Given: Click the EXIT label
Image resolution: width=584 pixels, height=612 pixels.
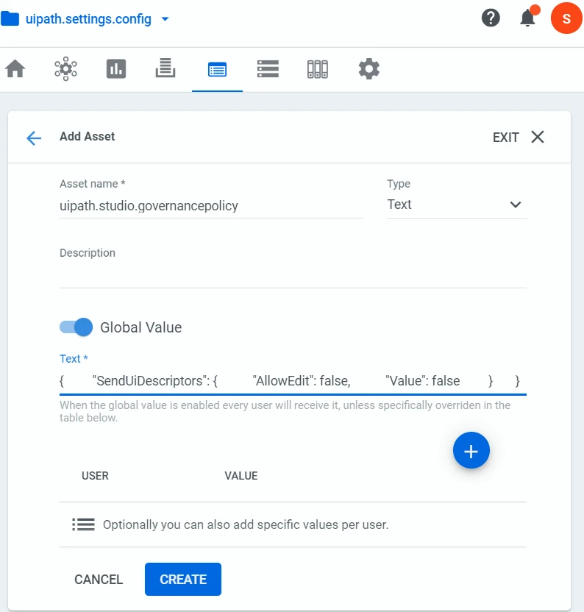Looking at the screenshot, I should click(505, 138).
